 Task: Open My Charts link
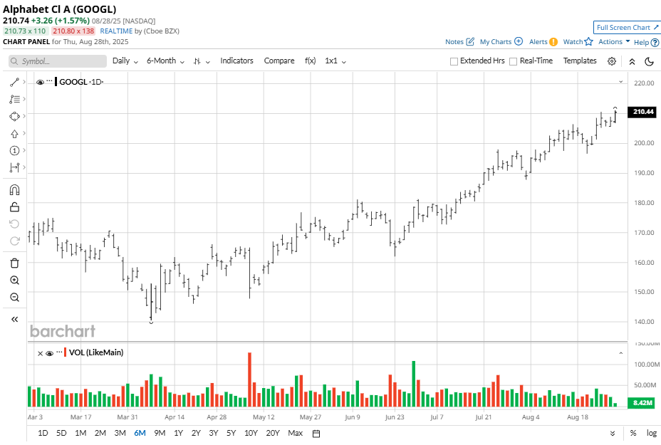click(x=501, y=42)
